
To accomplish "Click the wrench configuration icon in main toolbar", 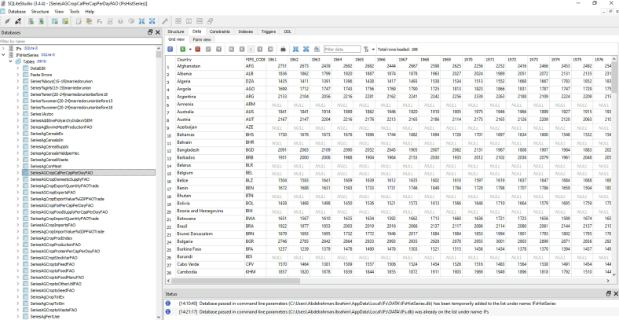I will (164, 22).
